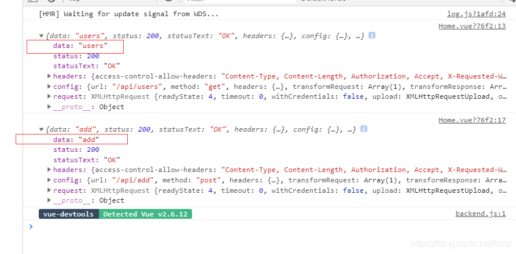Expand config with url "/api/add"
The width and height of the screenshot is (516, 254).
49,180
